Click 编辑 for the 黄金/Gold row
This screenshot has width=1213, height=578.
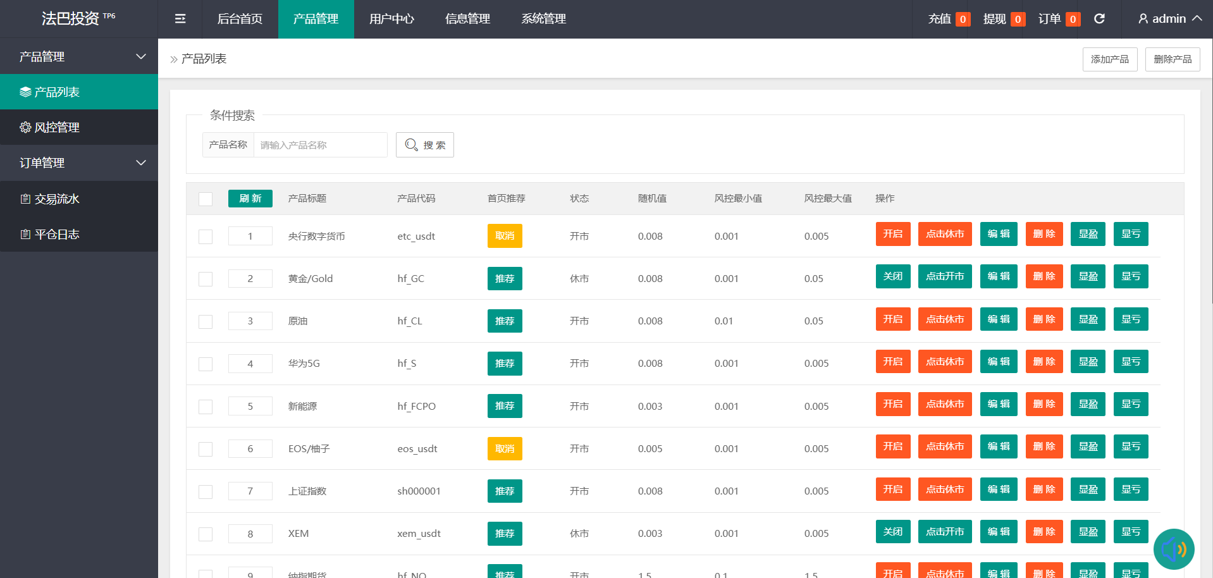click(x=998, y=276)
